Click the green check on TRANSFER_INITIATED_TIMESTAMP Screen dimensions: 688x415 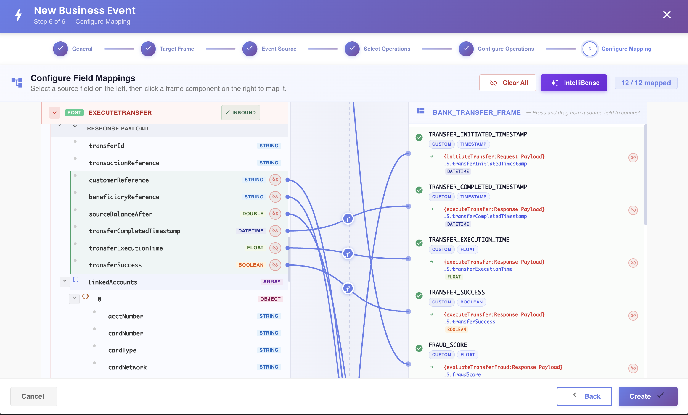(419, 138)
